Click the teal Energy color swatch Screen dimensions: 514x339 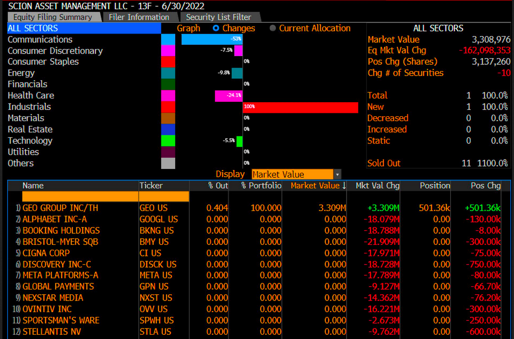pos(168,73)
